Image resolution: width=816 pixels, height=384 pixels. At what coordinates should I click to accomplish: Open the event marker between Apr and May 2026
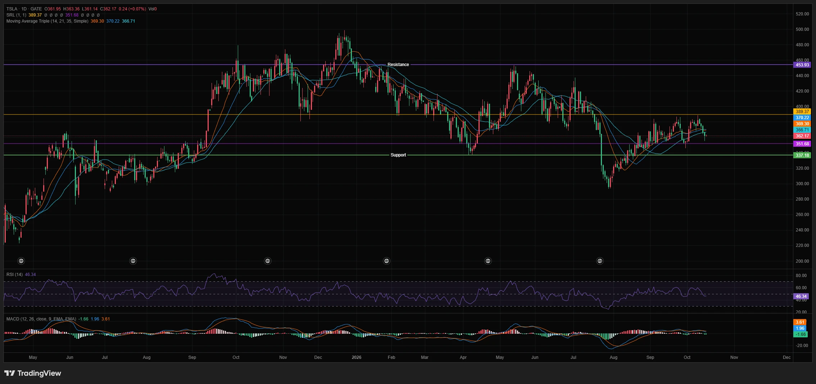[x=488, y=261]
